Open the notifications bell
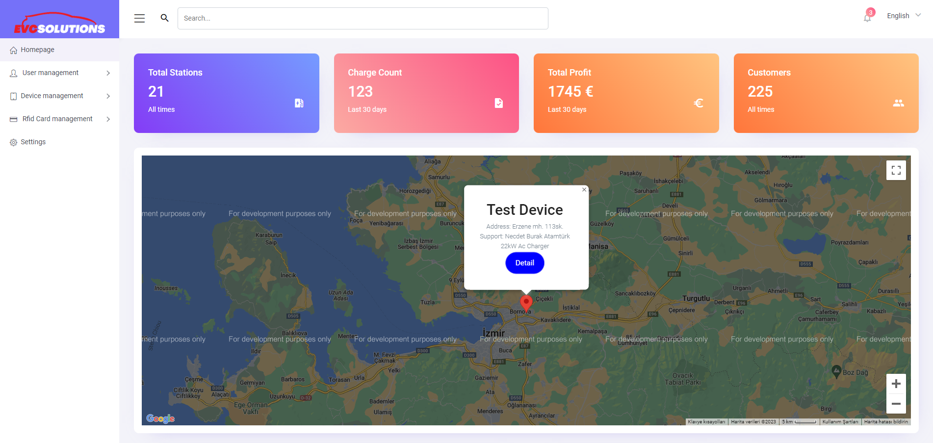Image resolution: width=933 pixels, height=443 pixels. [867, 18]
